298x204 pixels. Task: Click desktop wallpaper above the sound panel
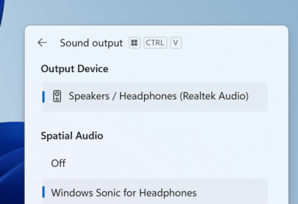pos(152,12)
